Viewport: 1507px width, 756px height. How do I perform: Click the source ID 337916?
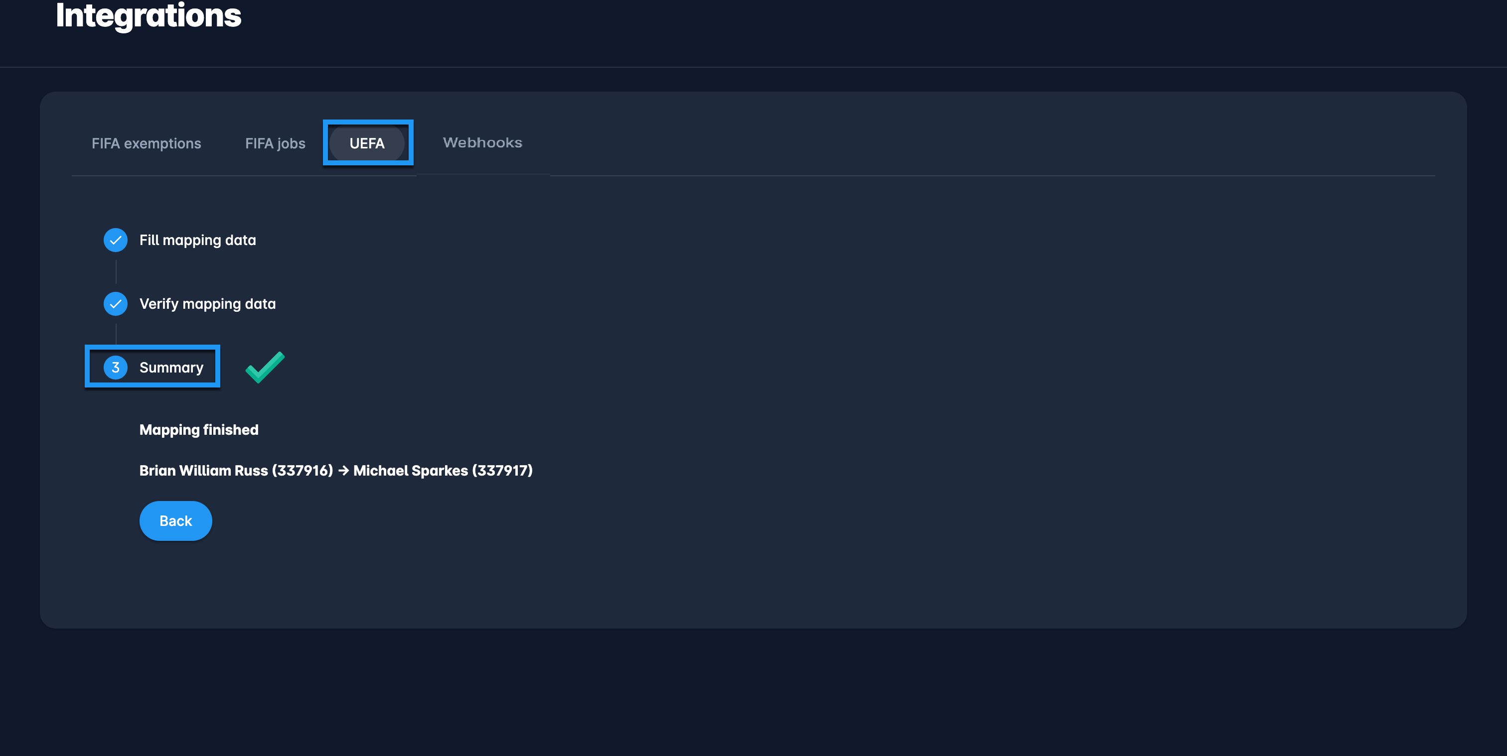(302, 471)
